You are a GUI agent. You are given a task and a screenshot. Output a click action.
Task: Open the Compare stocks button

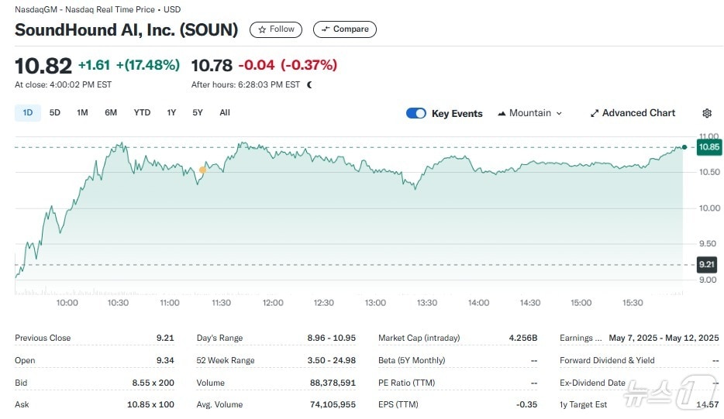pos(345,29)
